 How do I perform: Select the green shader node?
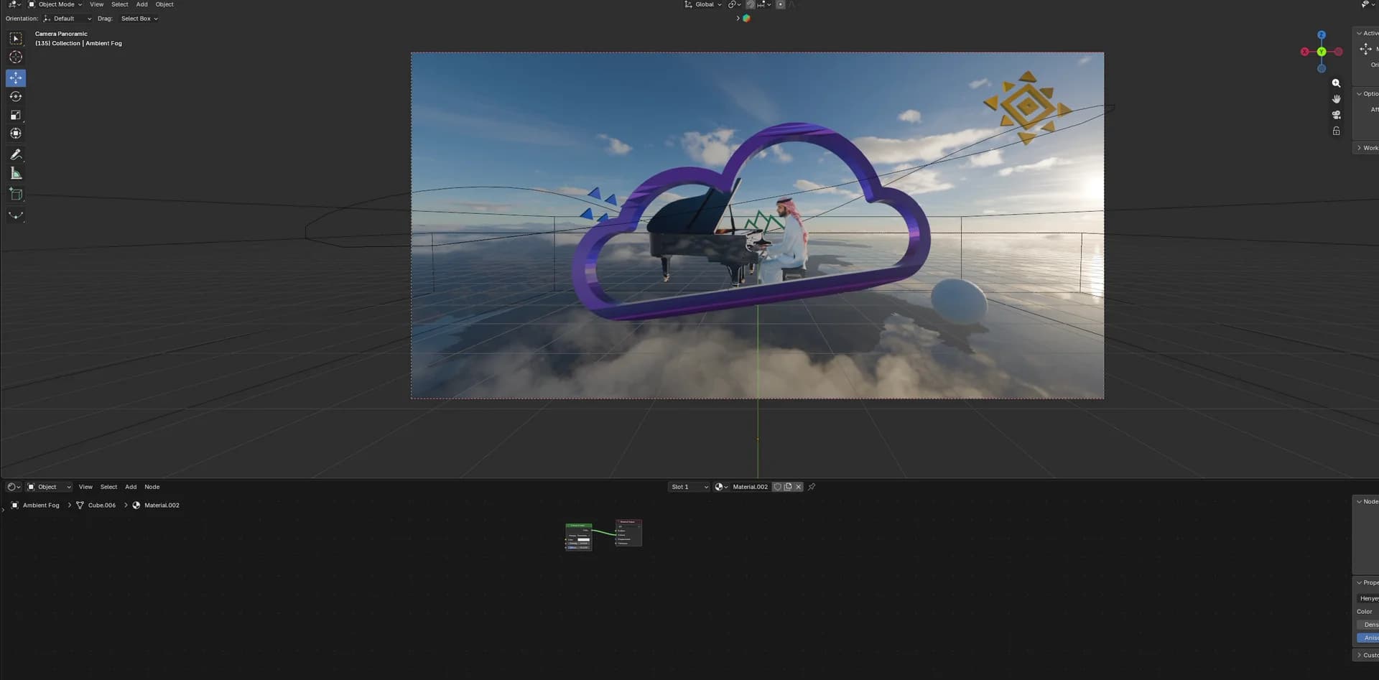point(578,537)
